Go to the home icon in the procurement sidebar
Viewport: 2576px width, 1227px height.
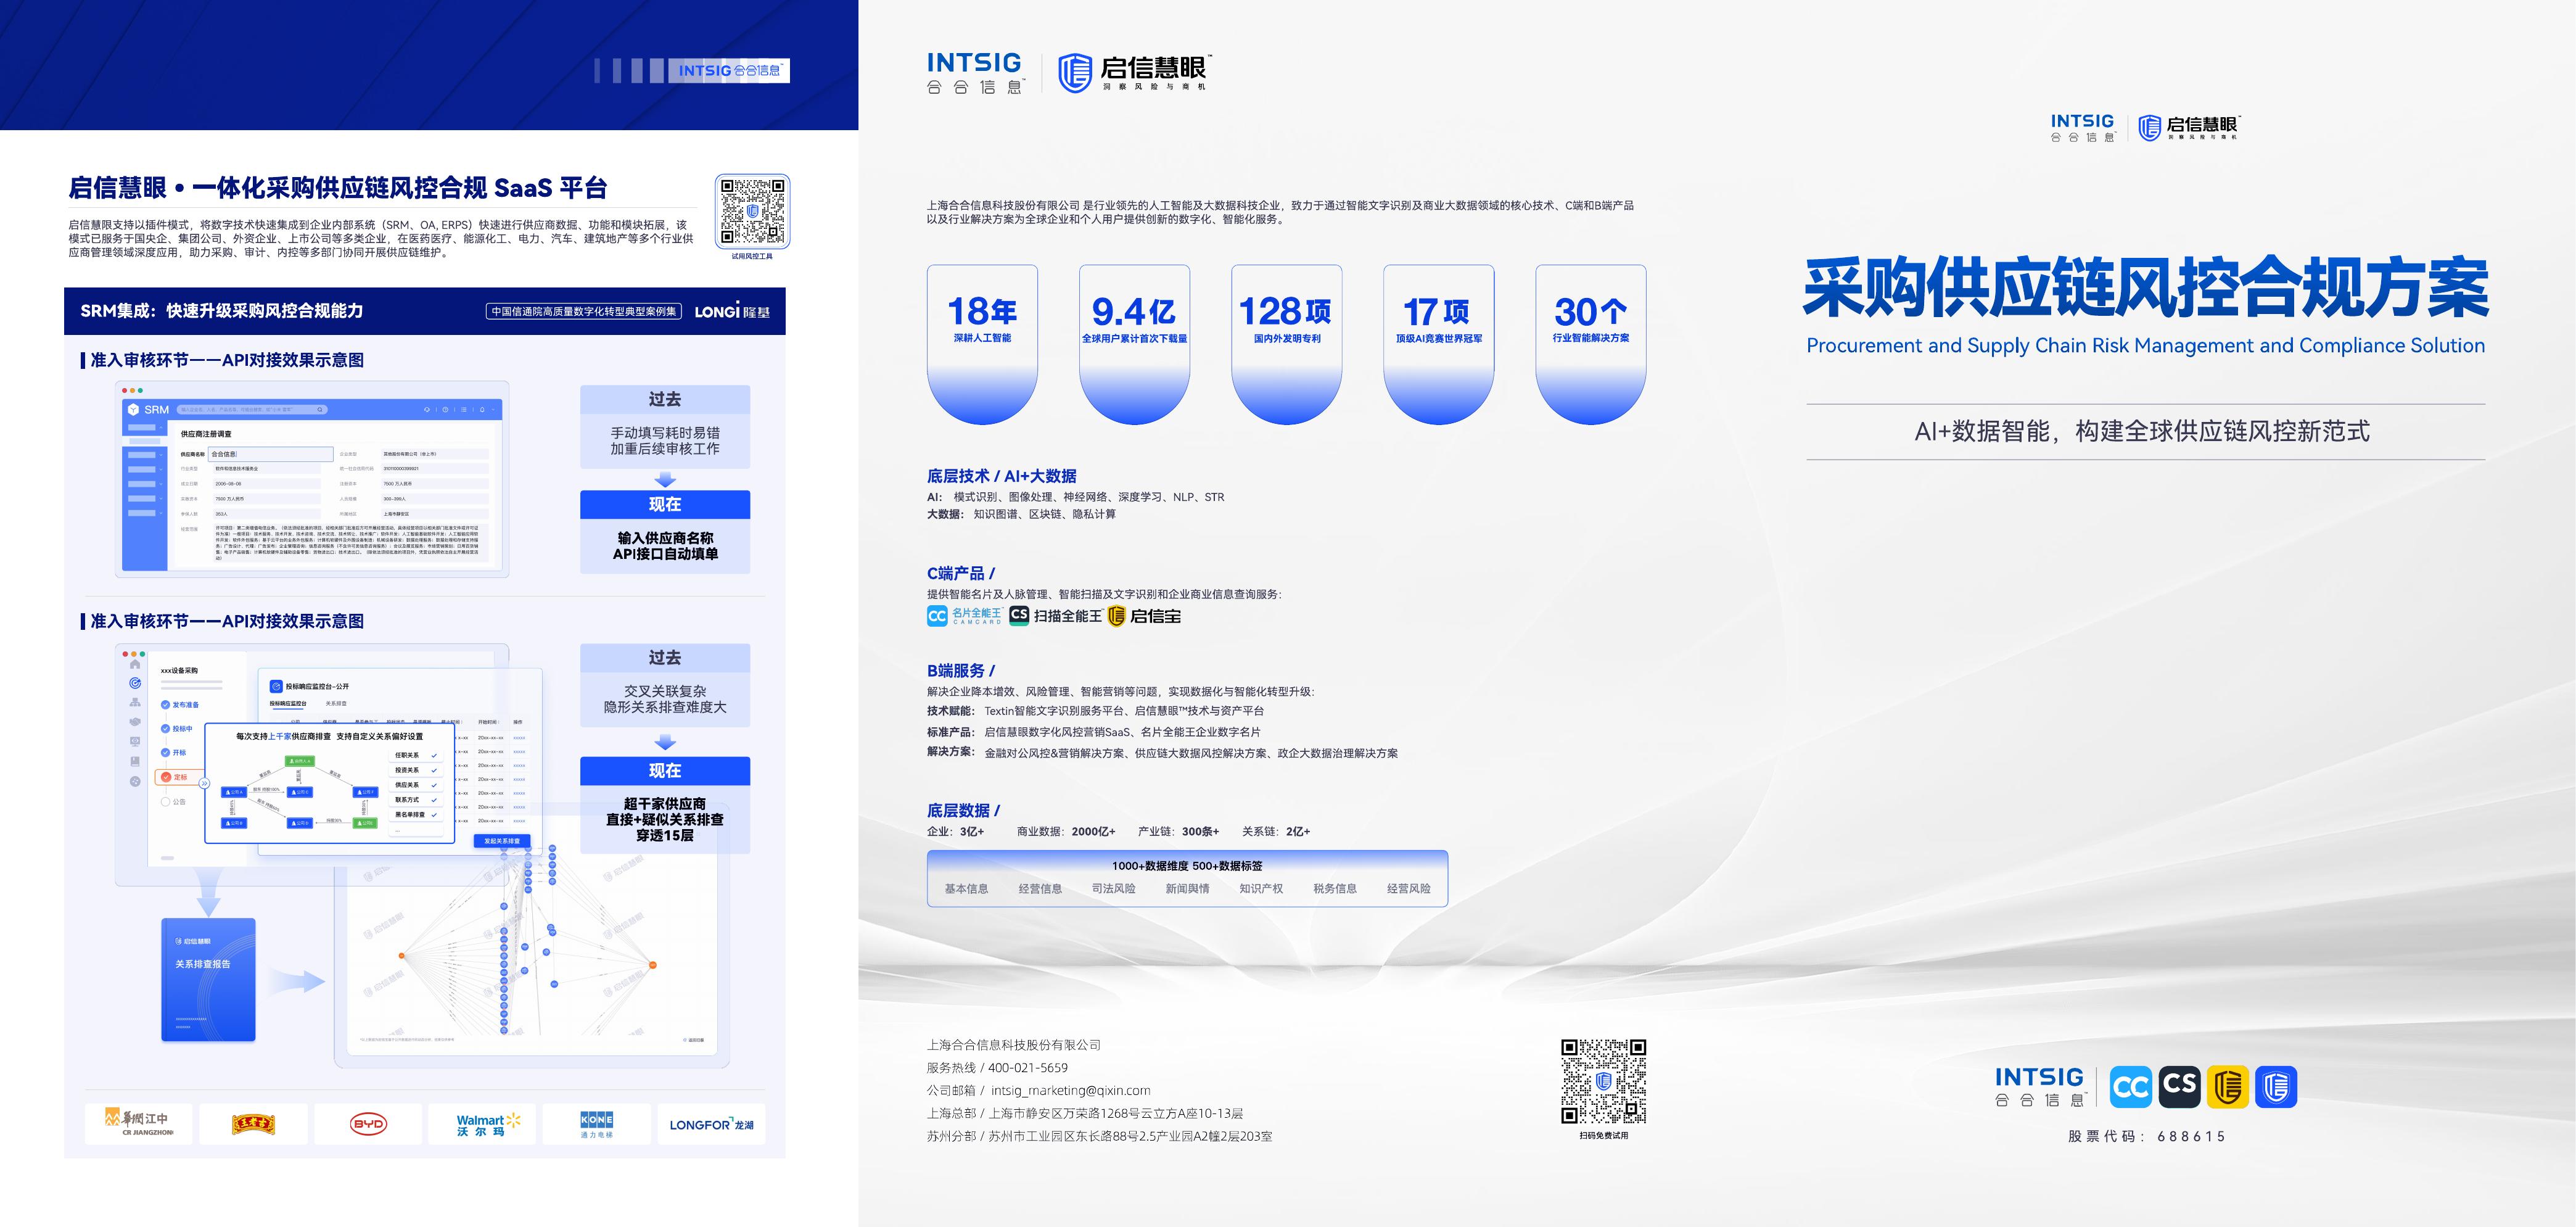click(135, 664)
